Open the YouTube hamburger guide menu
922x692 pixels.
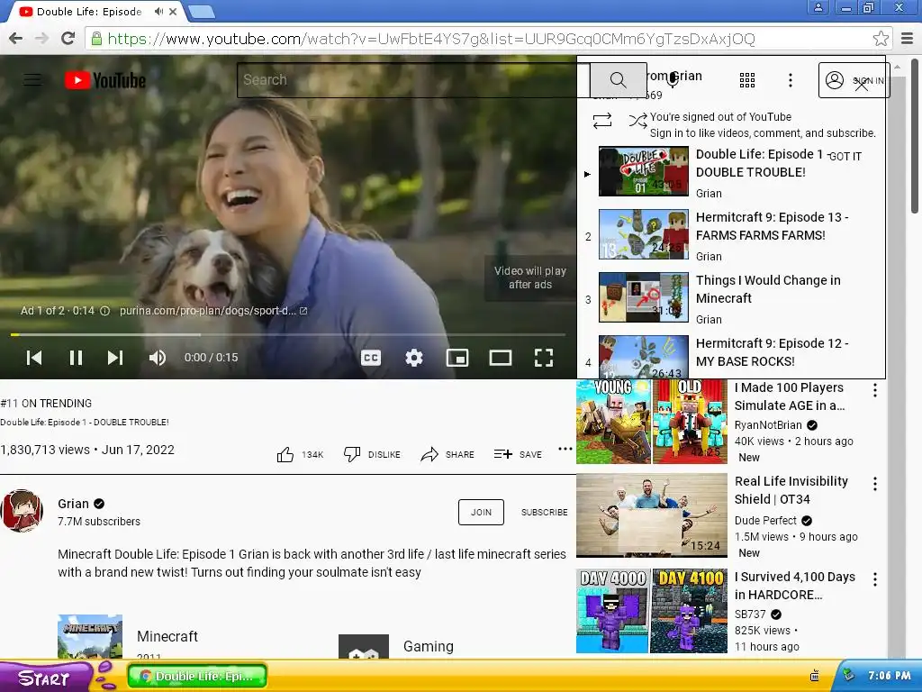(x=32, y=80)
